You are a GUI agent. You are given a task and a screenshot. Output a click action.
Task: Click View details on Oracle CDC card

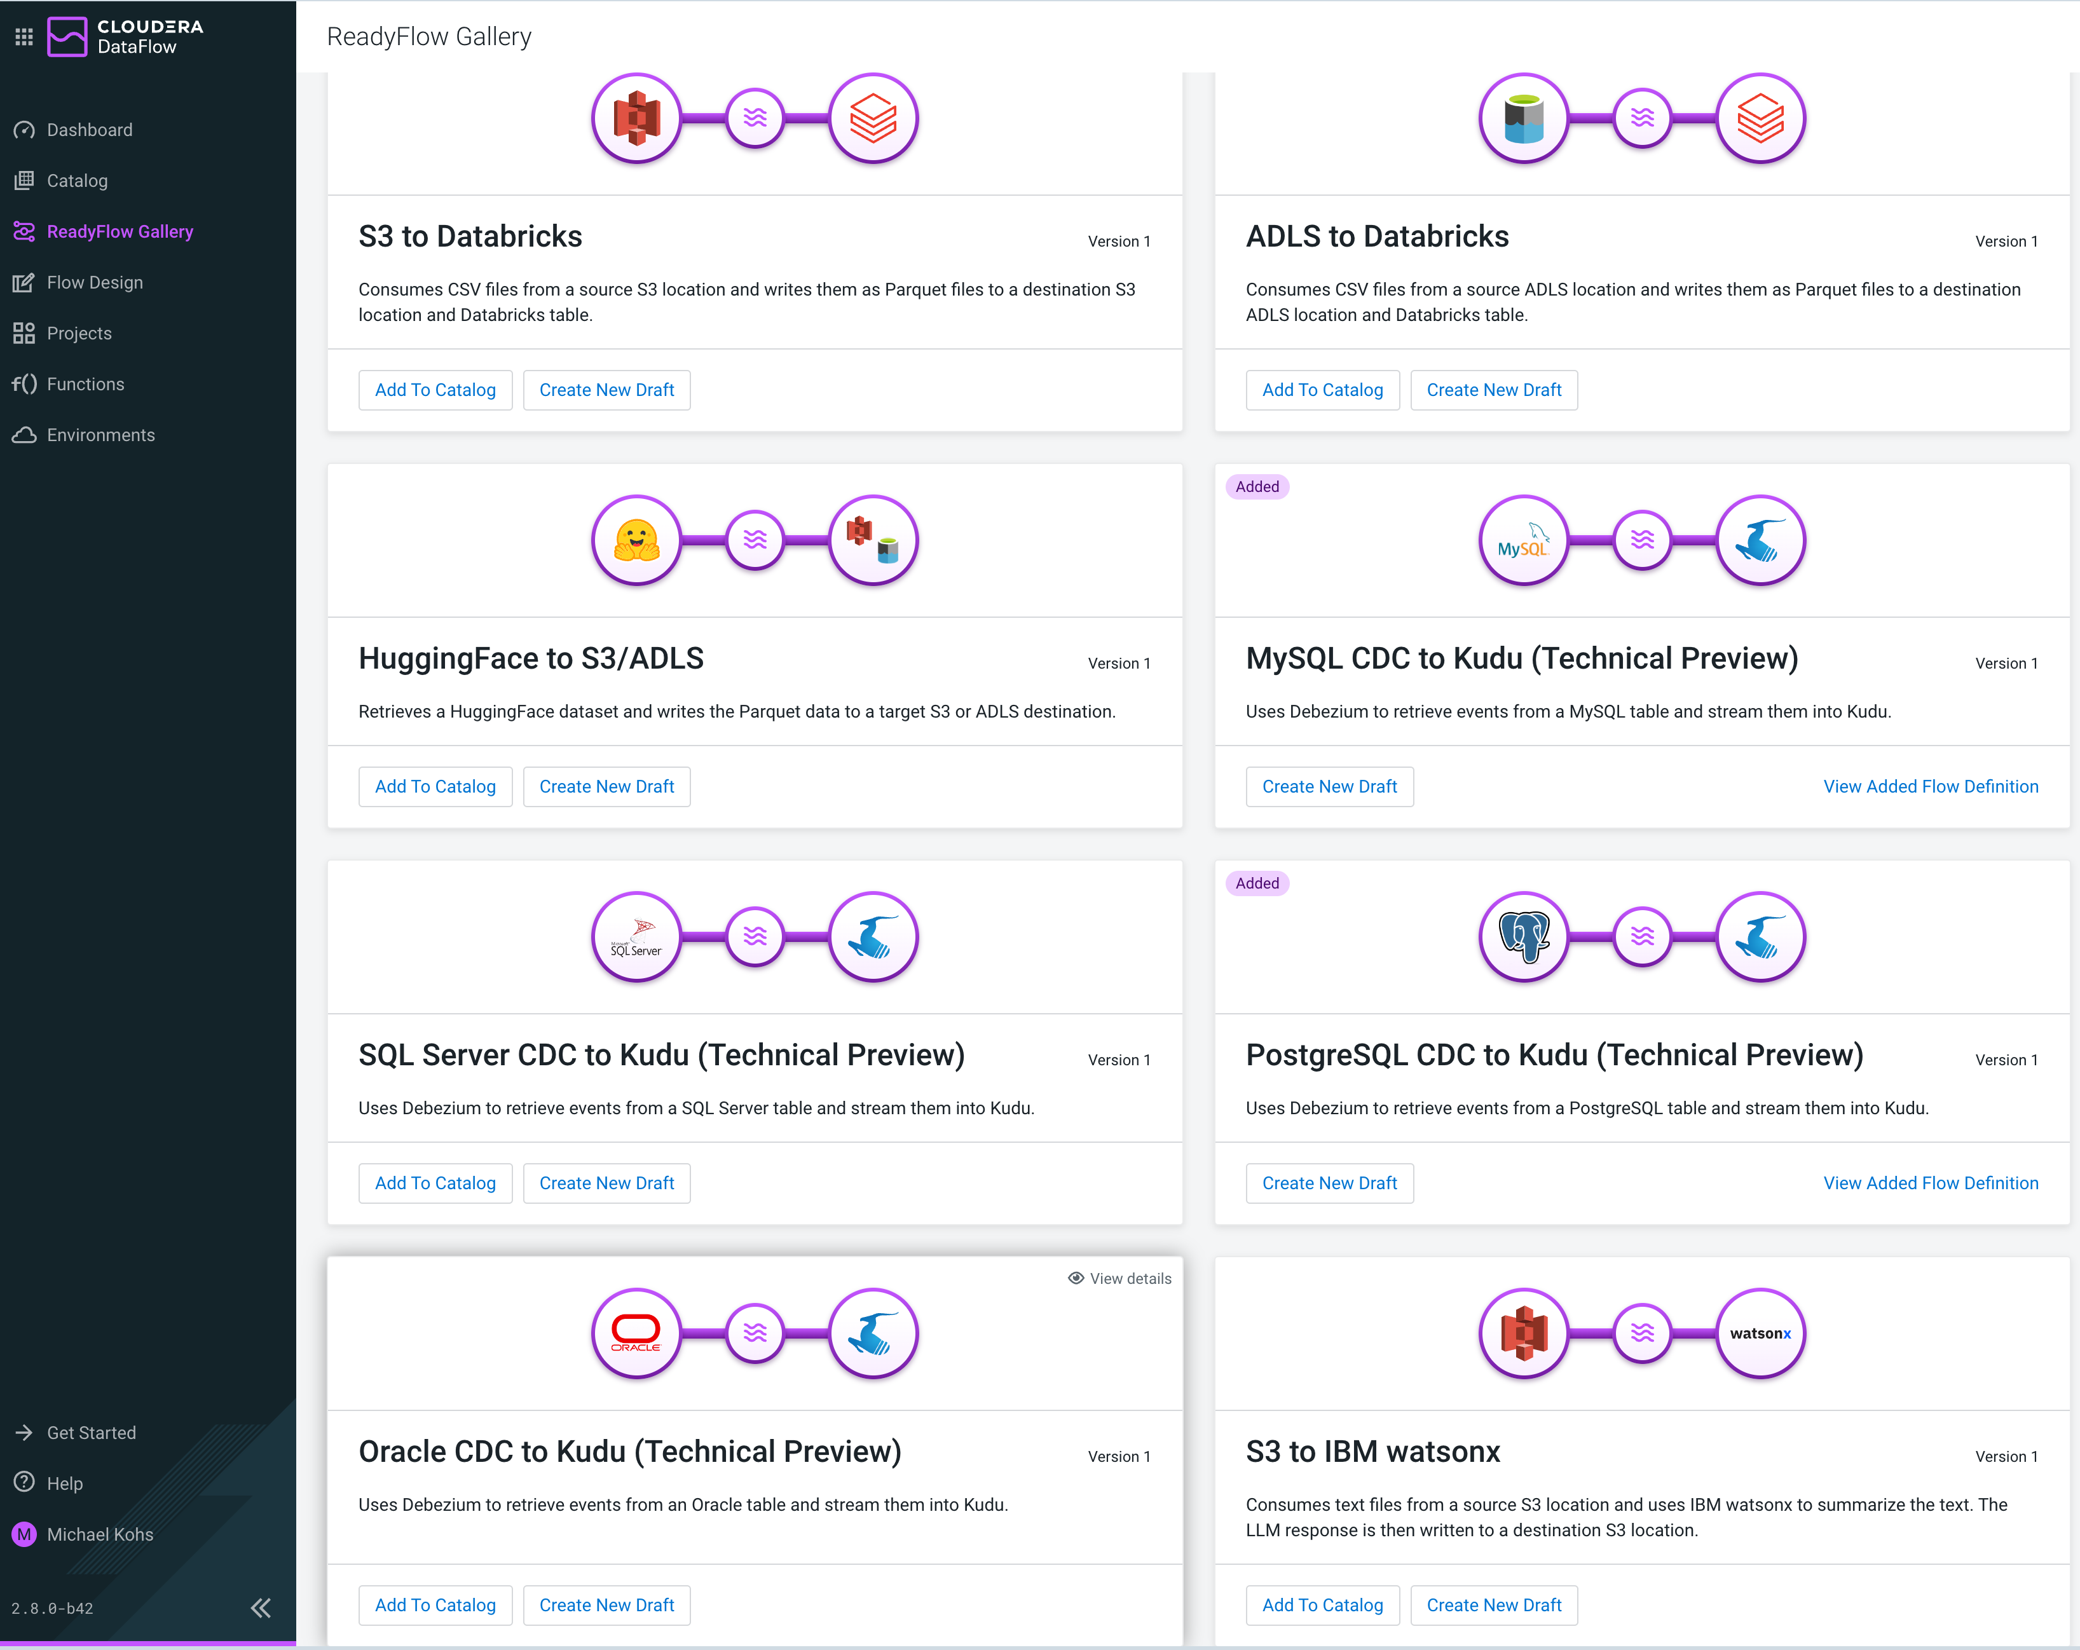[1119, 1278]
